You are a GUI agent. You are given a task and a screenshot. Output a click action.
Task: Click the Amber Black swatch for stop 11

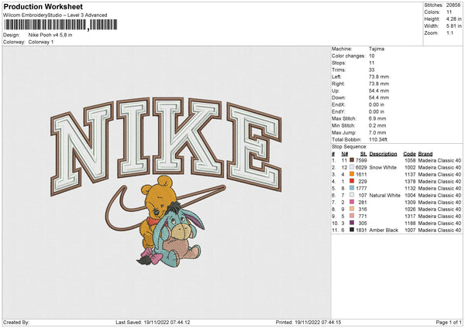click(352, 230)
